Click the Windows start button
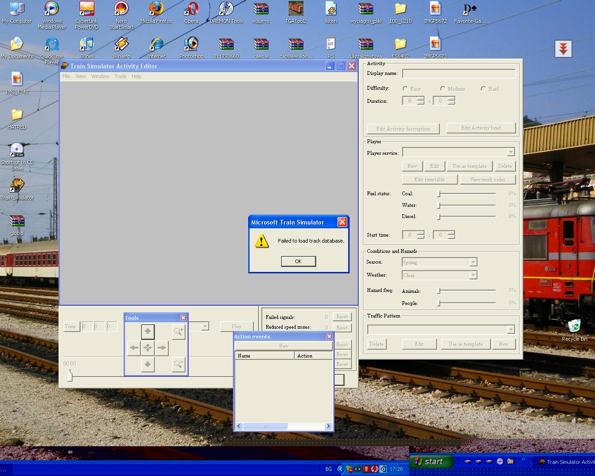 click(x=431, y=462)
